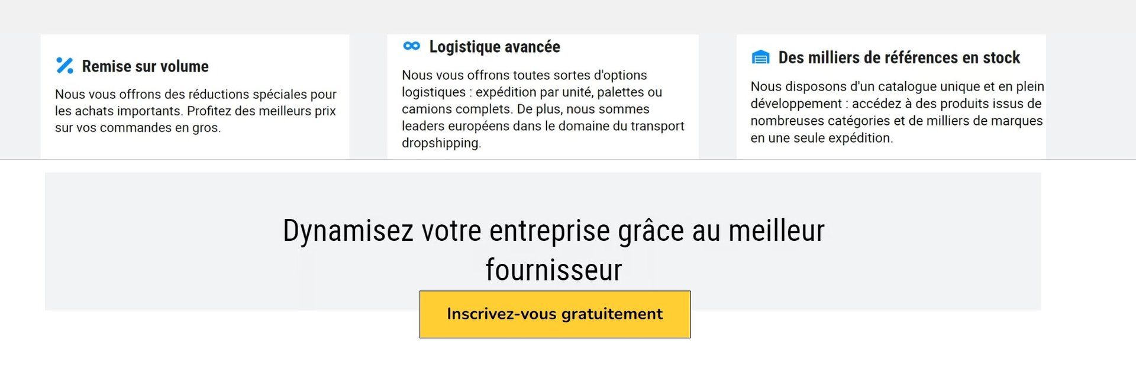Click the Inscrivez-vous gratuitement button
1136x381 pixels.
pos(555,314)
